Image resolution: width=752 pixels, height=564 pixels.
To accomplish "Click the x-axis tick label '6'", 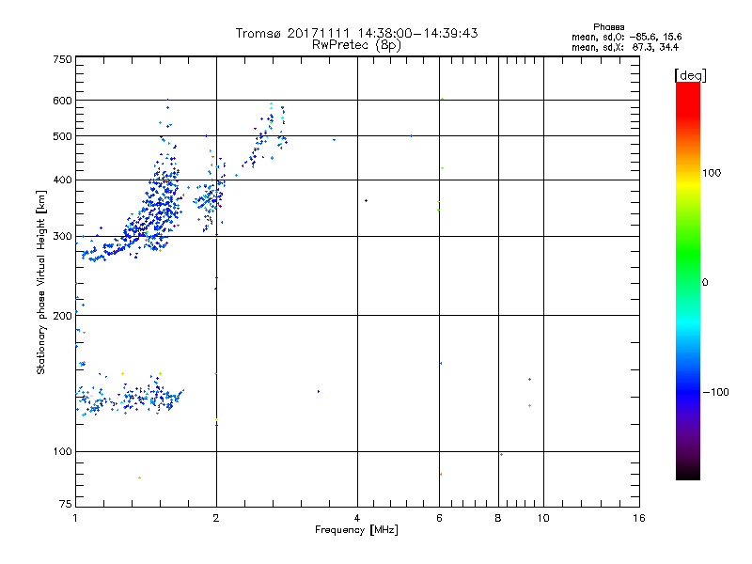I will 439,518.
